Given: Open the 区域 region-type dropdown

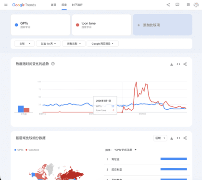Looking at the screenshot, I should coord(160,138).
